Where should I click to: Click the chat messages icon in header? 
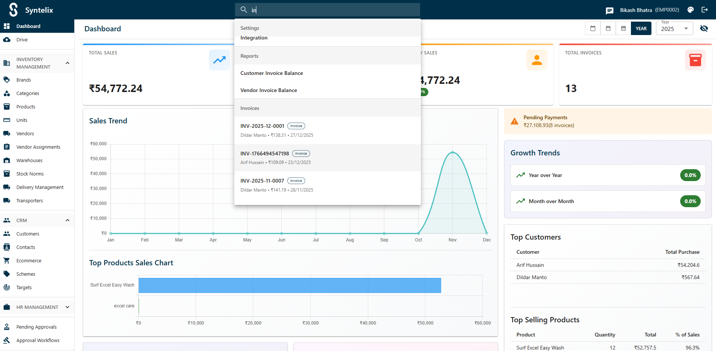point(609,10)
